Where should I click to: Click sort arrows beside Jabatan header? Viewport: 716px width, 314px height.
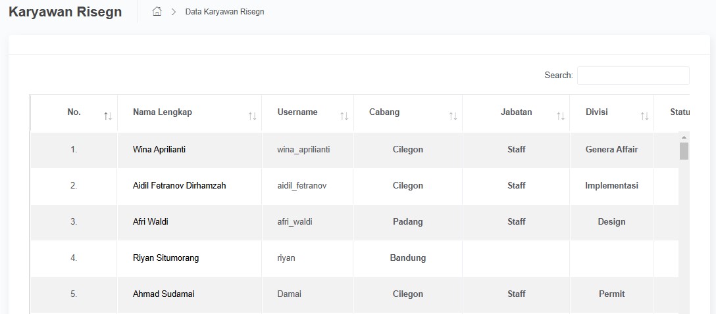coord(561,116)
